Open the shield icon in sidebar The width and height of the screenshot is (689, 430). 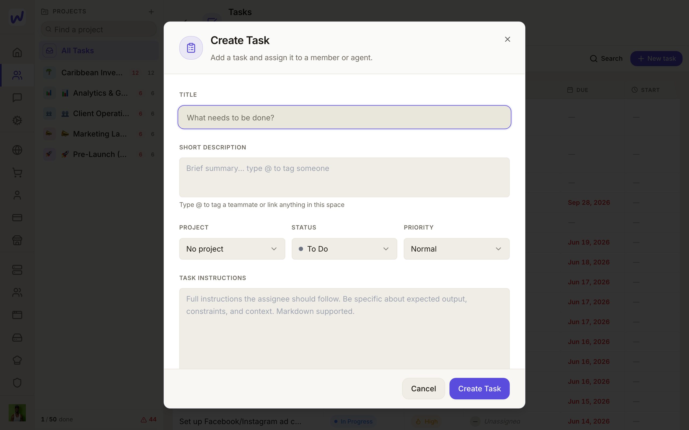point(17,382)
